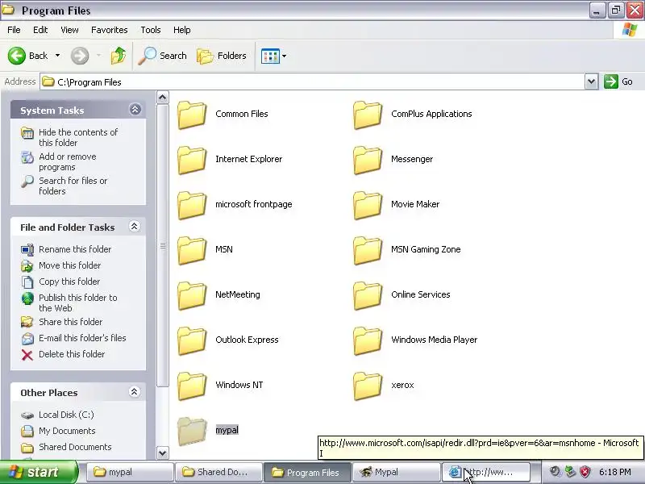Click the red security shield tray icon
Image resolution: width=645 pixels, height=484 pixels.
tap(585, 472)
